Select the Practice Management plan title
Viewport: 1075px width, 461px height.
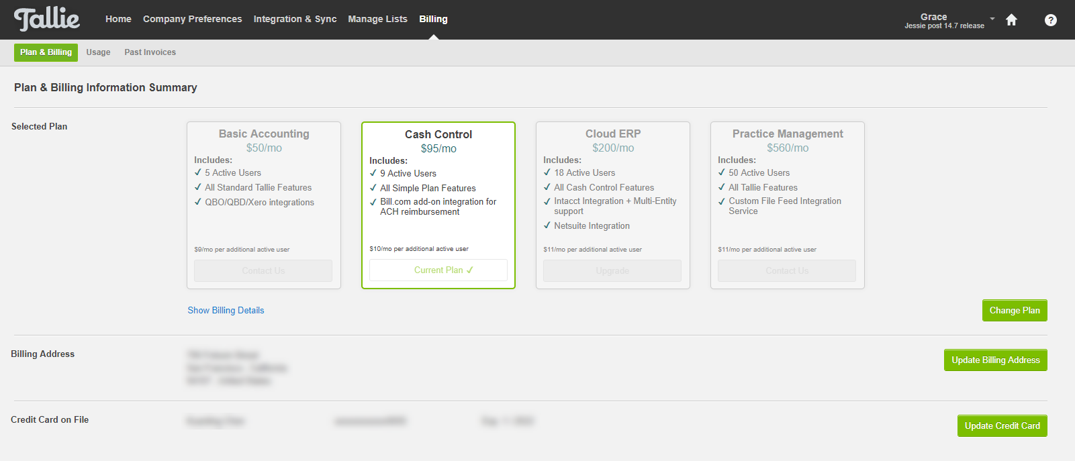click(788, 134)
